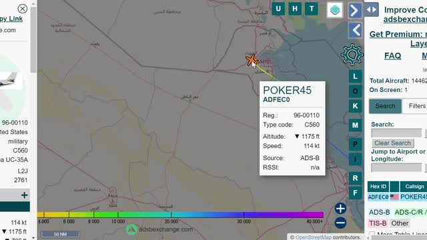Toggle sidebar width with the double-arrow button

[372, 9]
